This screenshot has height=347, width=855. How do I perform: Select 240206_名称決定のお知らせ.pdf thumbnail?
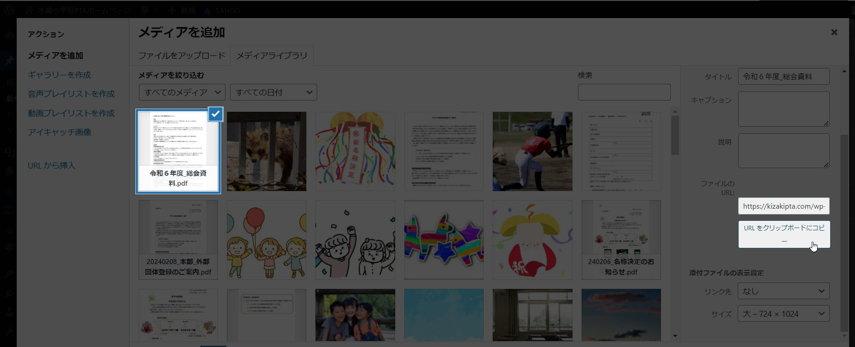[621, 240]
